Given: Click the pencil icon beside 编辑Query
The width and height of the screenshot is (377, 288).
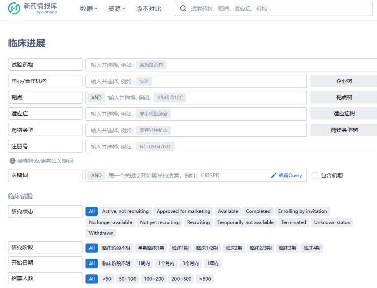Looking at the screenshot, I should (274, 175).
